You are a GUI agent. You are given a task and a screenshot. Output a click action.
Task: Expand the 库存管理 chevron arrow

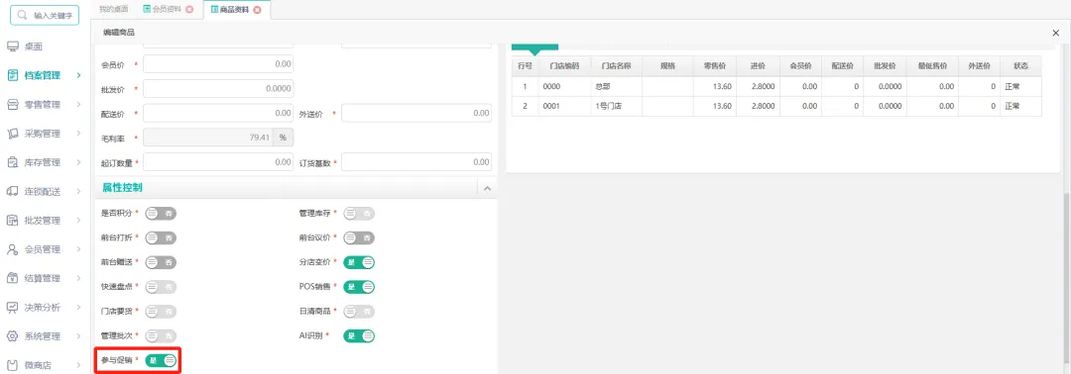click(x=79, y=162)
